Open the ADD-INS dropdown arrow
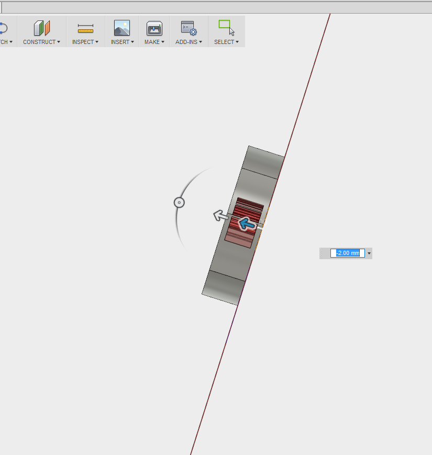 201,42
